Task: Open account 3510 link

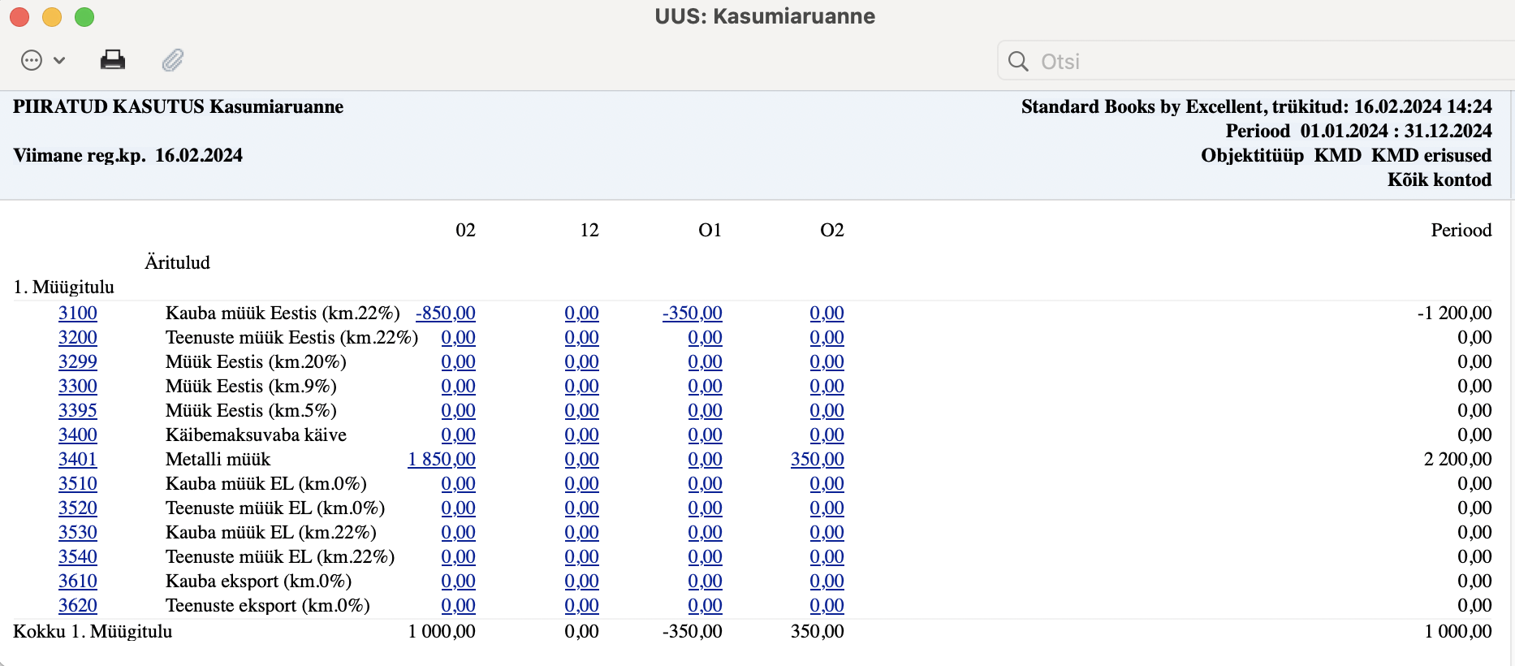Action: [78, 483]
